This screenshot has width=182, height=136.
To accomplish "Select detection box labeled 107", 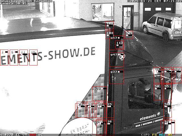I will coord(110,25).
